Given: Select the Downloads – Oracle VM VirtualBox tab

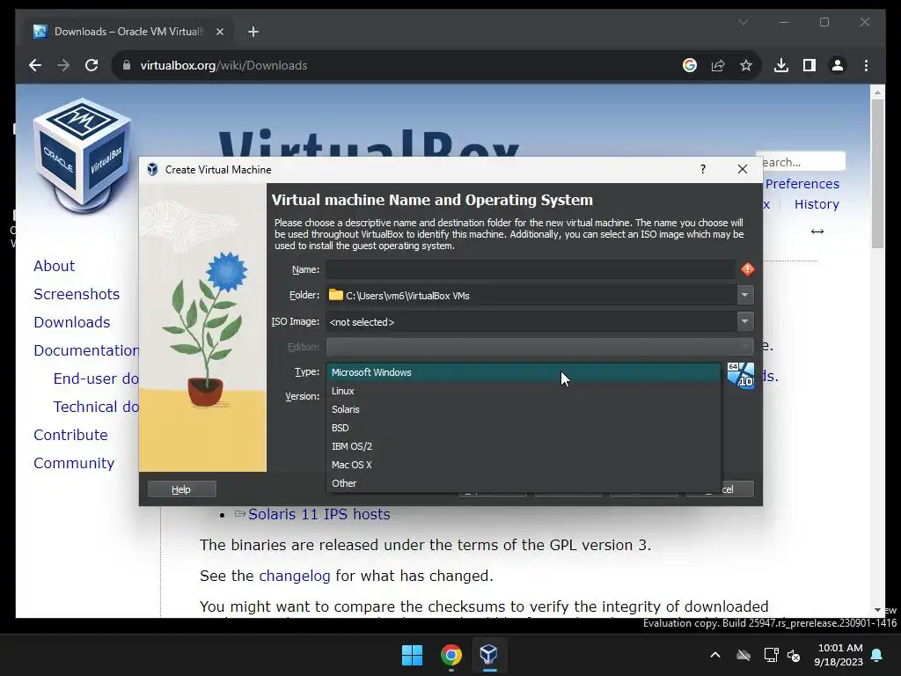Looking at the screenshot, I should (x=128, y=32).
